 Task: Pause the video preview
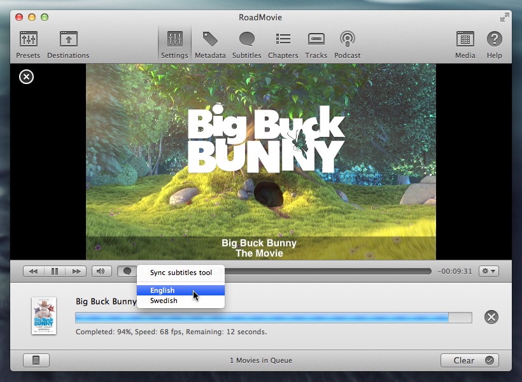click(55, 271)
